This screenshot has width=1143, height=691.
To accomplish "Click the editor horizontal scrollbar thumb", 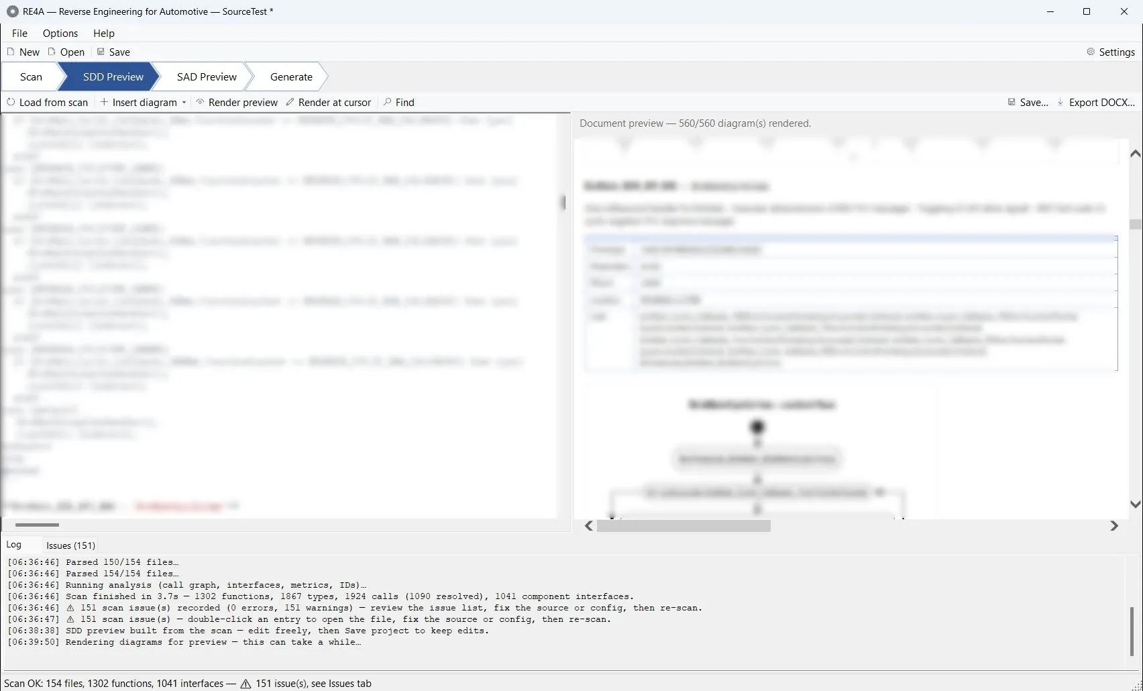I will tap(38, 525).
